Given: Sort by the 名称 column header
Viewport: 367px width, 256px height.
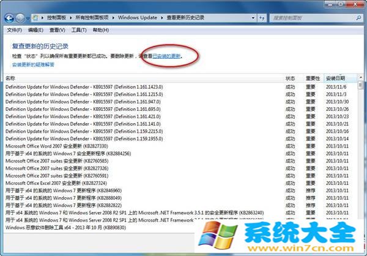Looking at the screenshot, I should (x=143, y=78).
